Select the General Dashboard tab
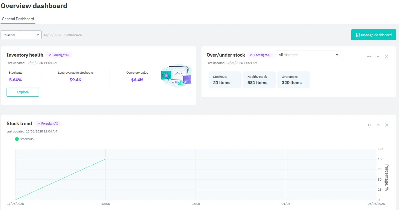399x210 pixels. pos(18,19)
